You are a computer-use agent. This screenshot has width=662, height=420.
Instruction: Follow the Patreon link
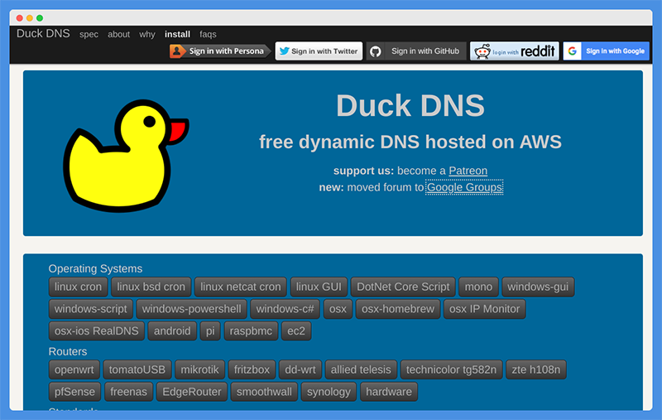click(x=468, y=171)
